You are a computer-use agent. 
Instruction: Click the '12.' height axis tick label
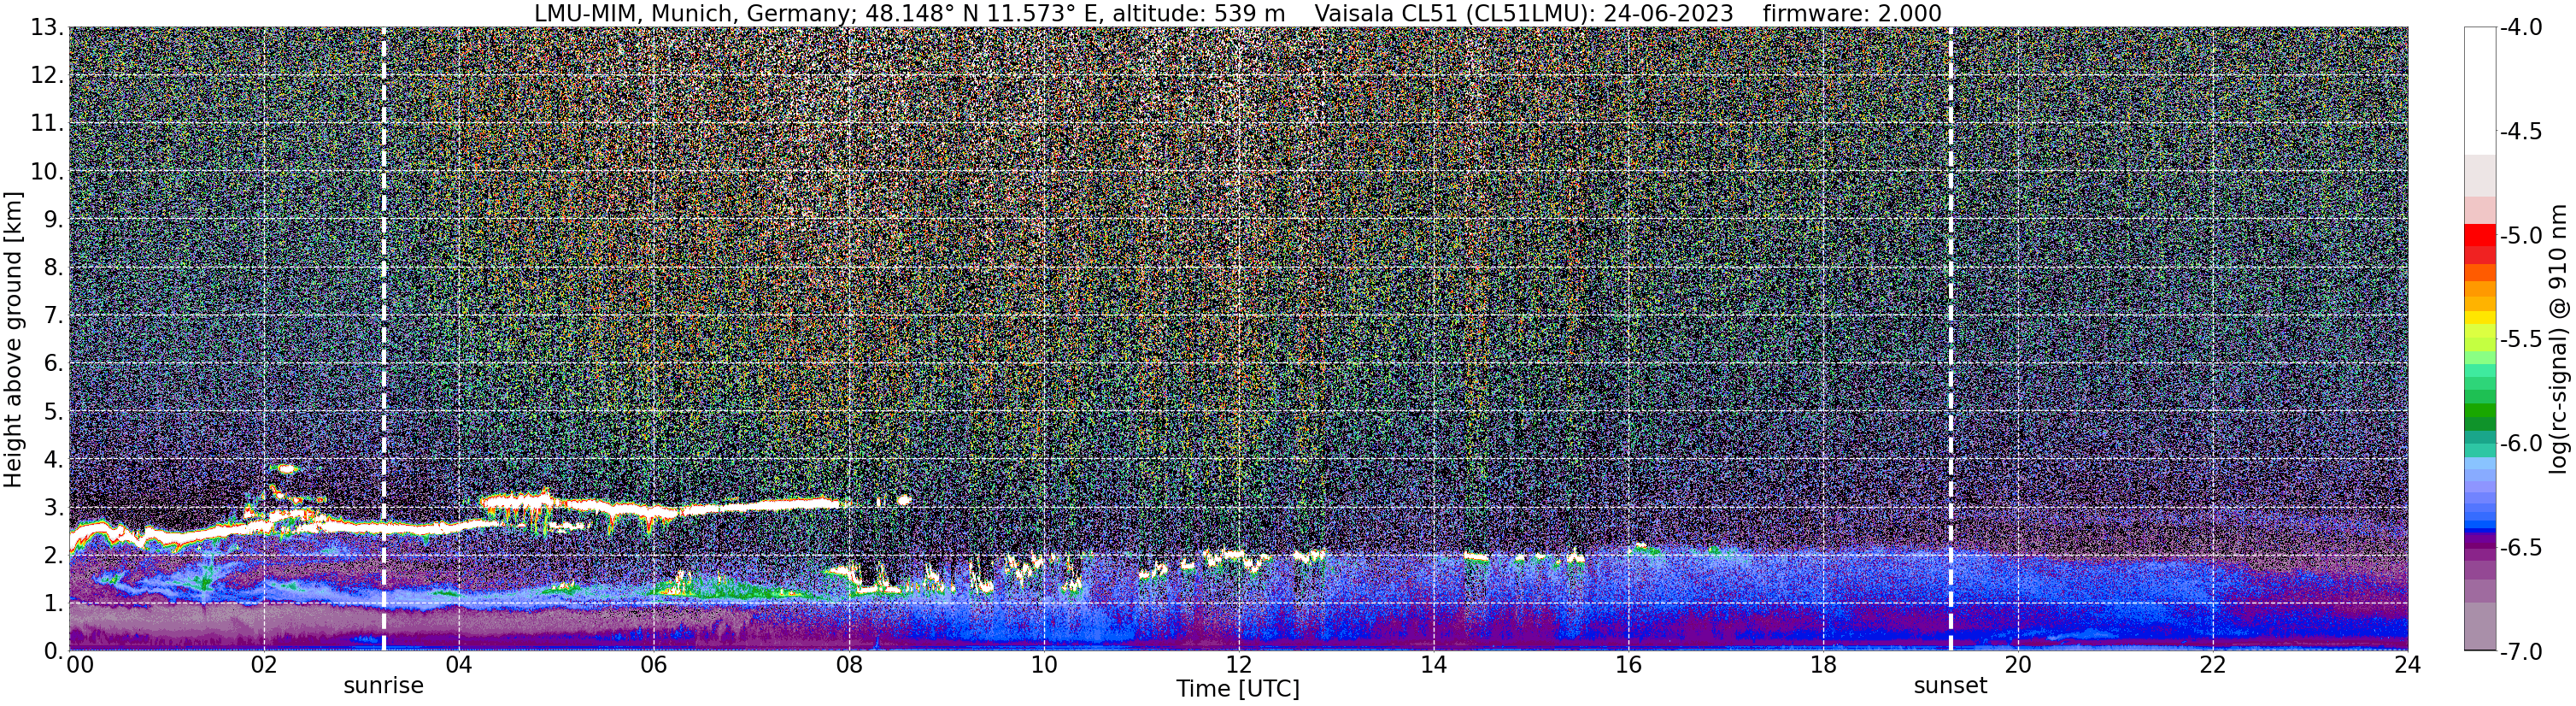click(x=47, y=76)
